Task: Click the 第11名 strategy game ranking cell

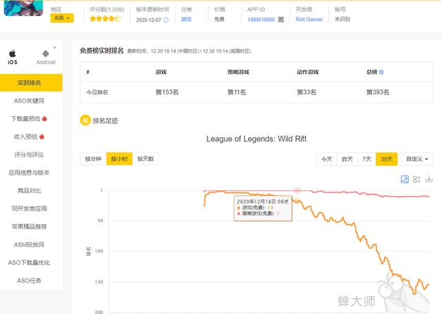Action: [x=236, y=92]
